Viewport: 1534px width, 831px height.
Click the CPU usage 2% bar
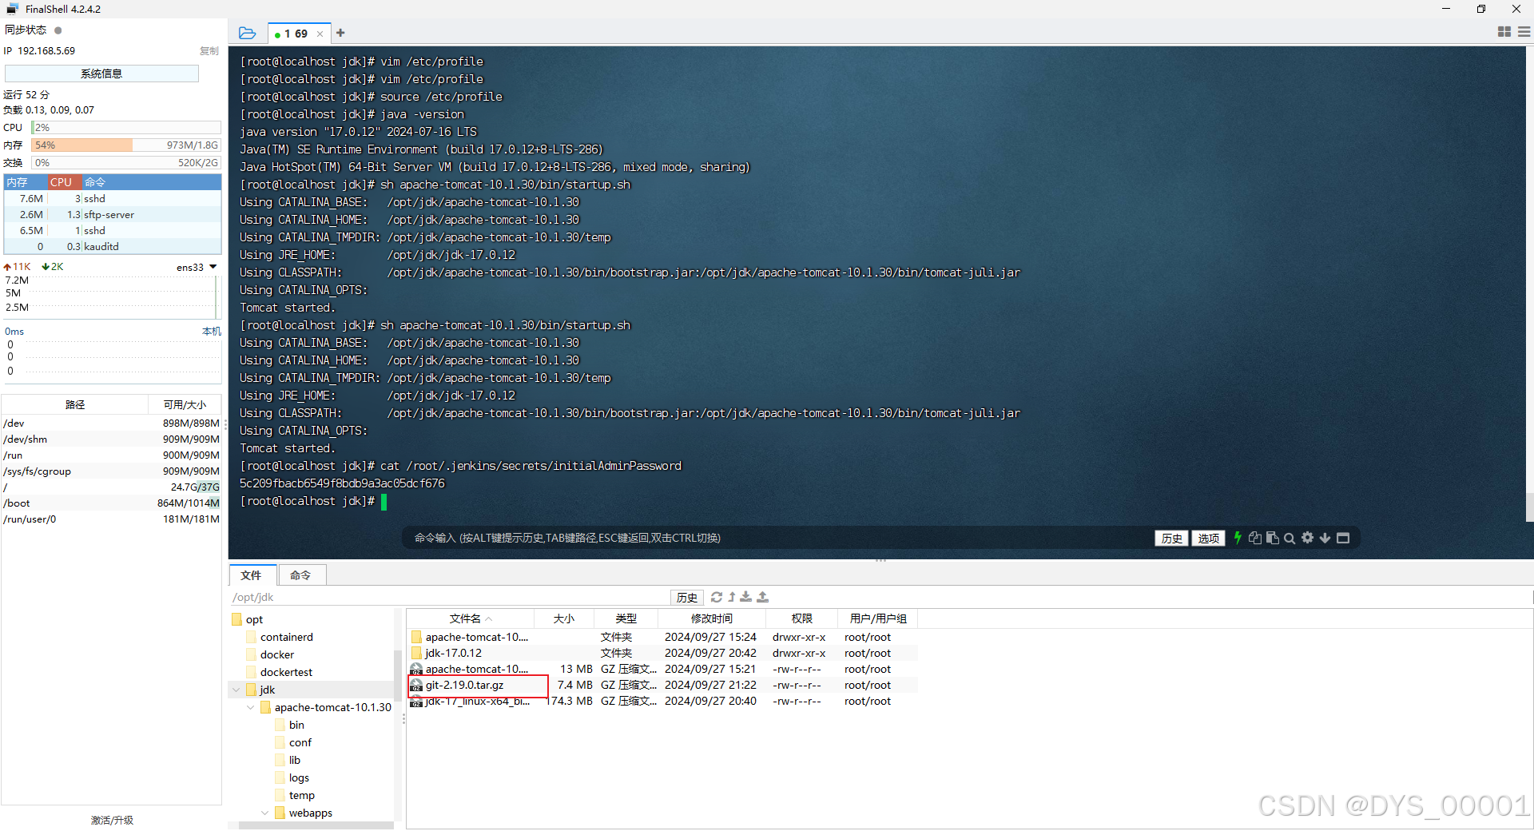(126, 127)
